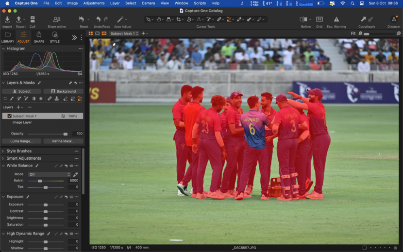Select the AI brush in Cursor Tools
Image resolution: width=403 pixels, height=252 pixels.
coord(209,19)
